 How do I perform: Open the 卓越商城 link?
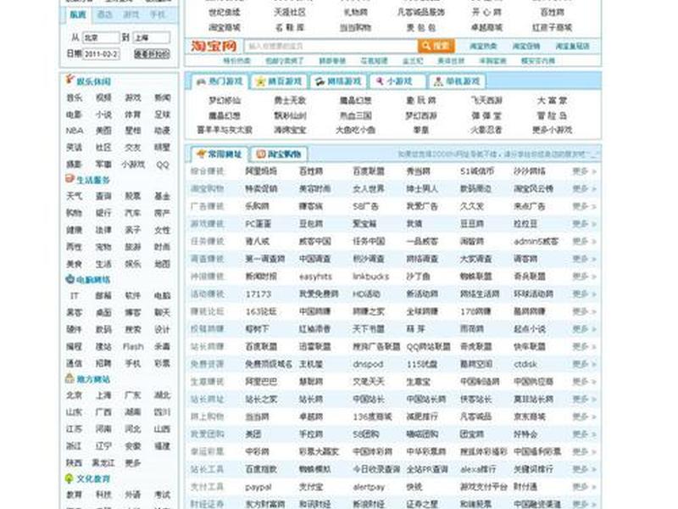pyautogui.click(x=486, y=28)
